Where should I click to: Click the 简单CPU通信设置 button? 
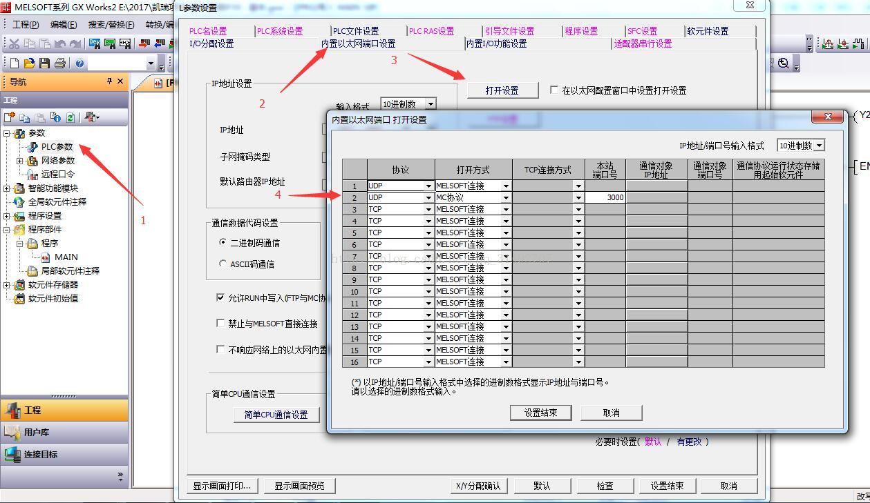pyautogui.click(x=276, y=415)
